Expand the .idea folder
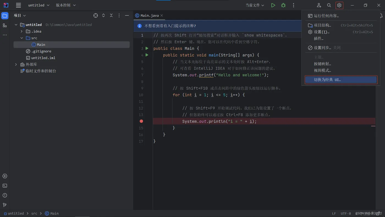This screenshot has height=217, width=385. (22, 31)
